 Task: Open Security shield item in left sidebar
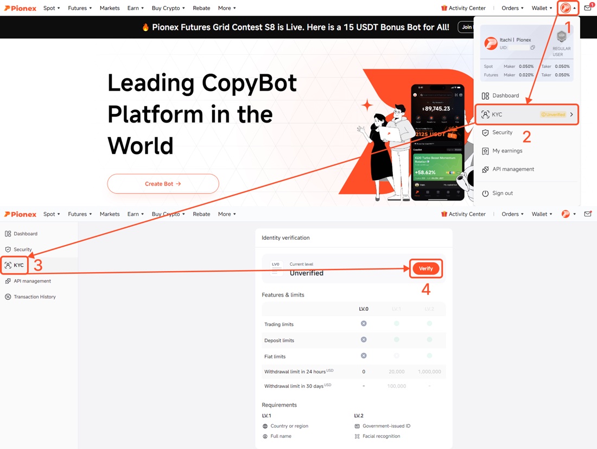coord(18,249)
